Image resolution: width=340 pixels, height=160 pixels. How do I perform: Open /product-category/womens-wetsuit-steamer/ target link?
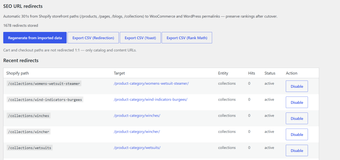151,83
